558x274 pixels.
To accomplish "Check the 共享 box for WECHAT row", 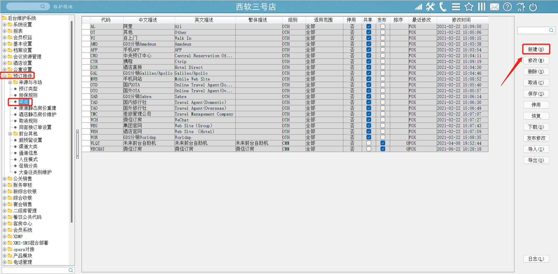I will pos(369,149).
